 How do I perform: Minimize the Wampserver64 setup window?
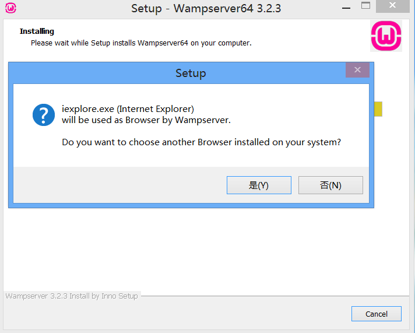[346, 8]
